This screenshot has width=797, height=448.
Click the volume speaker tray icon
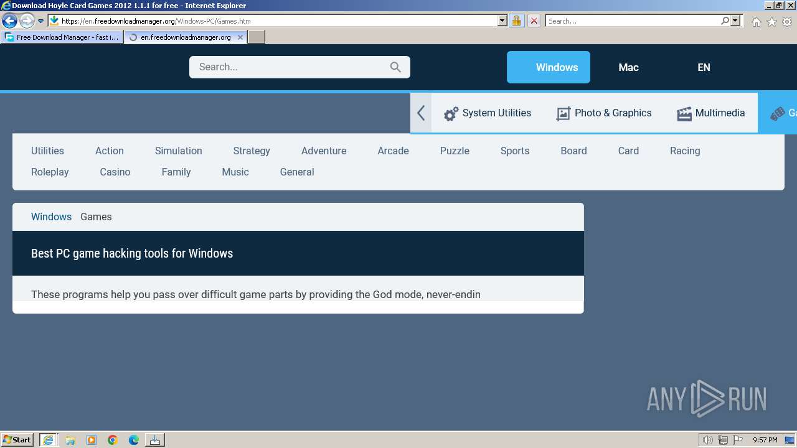[707, 440]
